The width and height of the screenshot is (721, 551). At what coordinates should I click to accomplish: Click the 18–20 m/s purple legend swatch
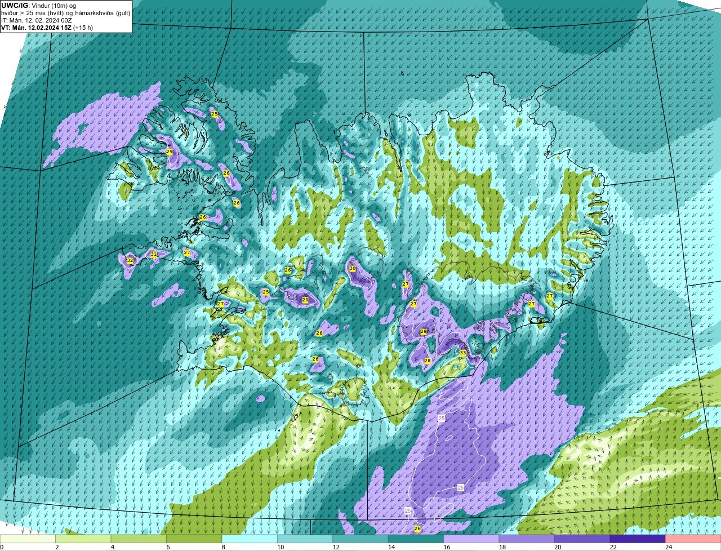[x=527, y=539]
